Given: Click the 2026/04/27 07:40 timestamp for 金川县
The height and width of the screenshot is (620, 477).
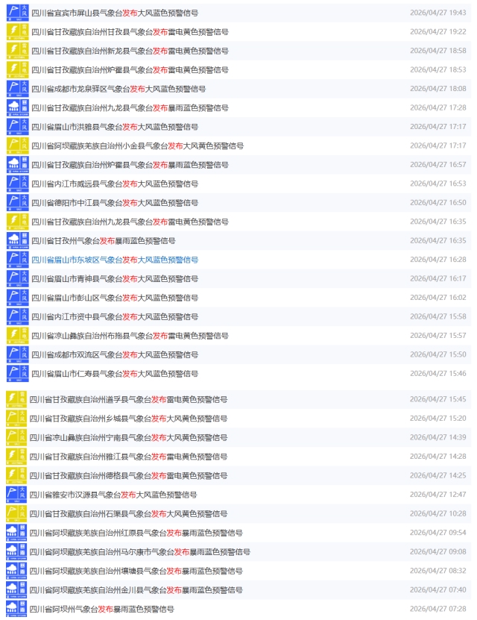Looking at the screenshot, I should 437,589.
